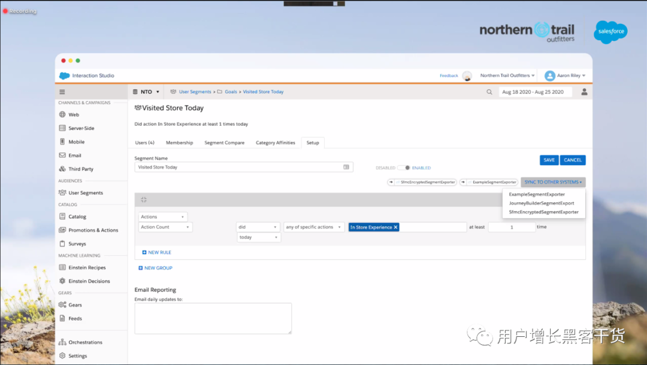647x365 pixels.
Task: Click the User Segments people icon
Action: click(x=62, y=193)
